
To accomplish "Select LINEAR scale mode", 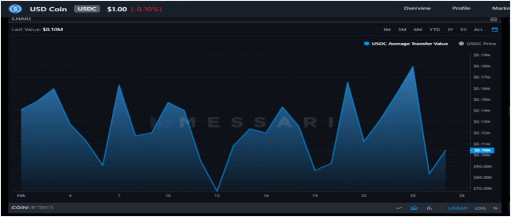I will tap(457, 208).
